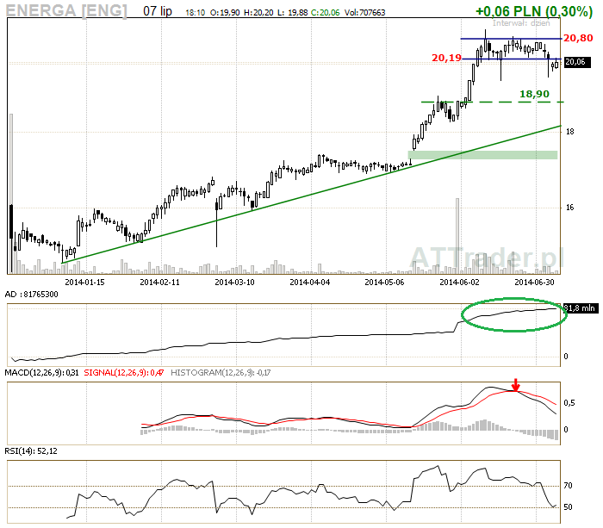Viewport: 603px width, 528px height.
Task: Click the current price tag 20,06
Action: point(577,62)
